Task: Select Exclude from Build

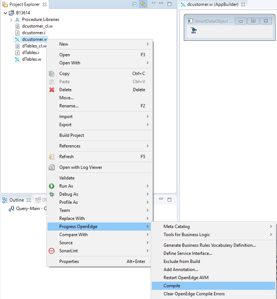Action: point(214,261)
